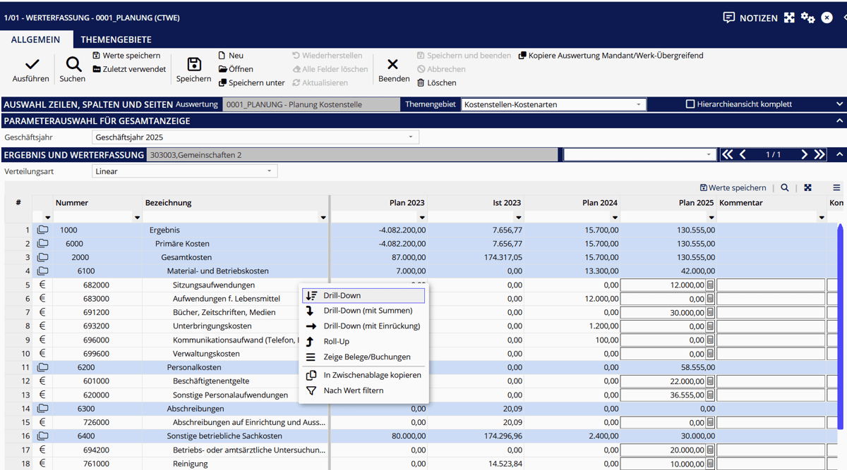
Task: Open the Themengebiet Kostenstellen-Kostenarten dropdown
Action: [639, 104]
